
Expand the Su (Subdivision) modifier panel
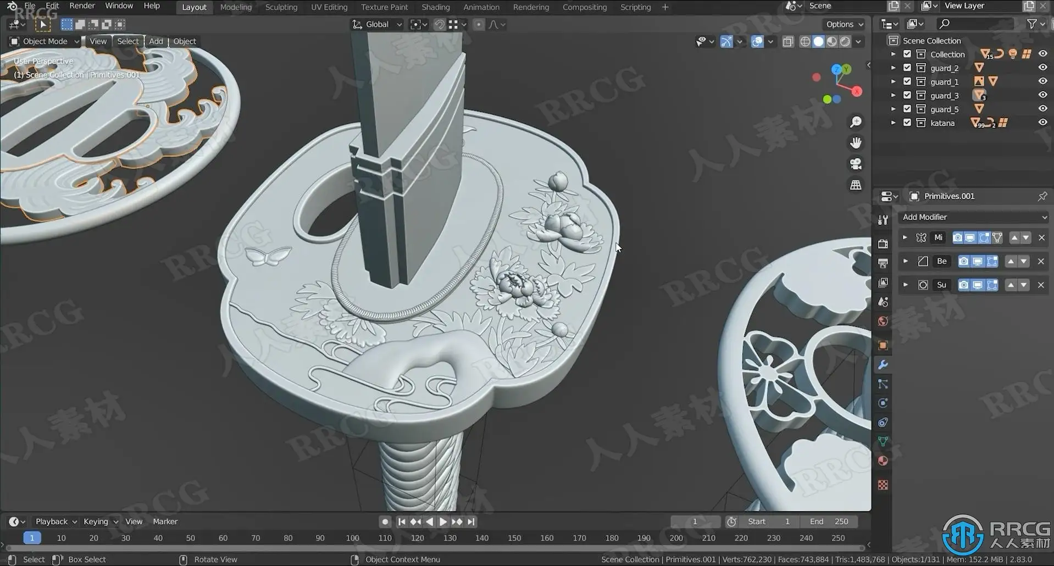pyautogui.click(x=905, y=285)
